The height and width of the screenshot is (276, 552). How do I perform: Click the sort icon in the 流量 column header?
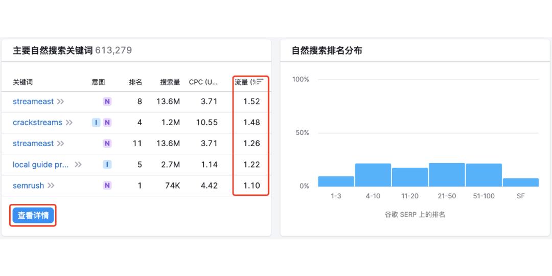(260, 82)
